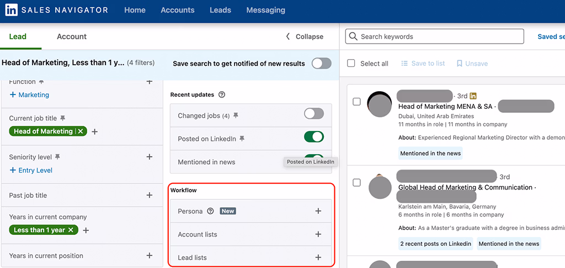Image resolution: width=565 pixels, height=268 pixels.
Task: Open the Karlstein lead's profile photo
Action: coord(380,186)
